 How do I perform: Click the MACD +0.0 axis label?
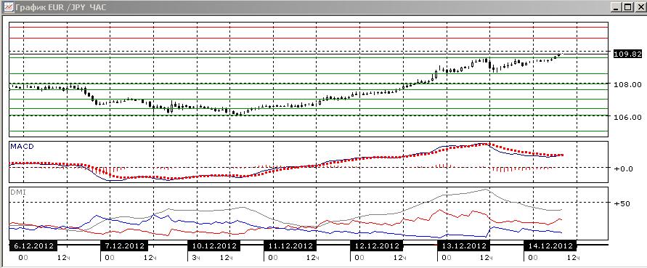tap(624, 169)
